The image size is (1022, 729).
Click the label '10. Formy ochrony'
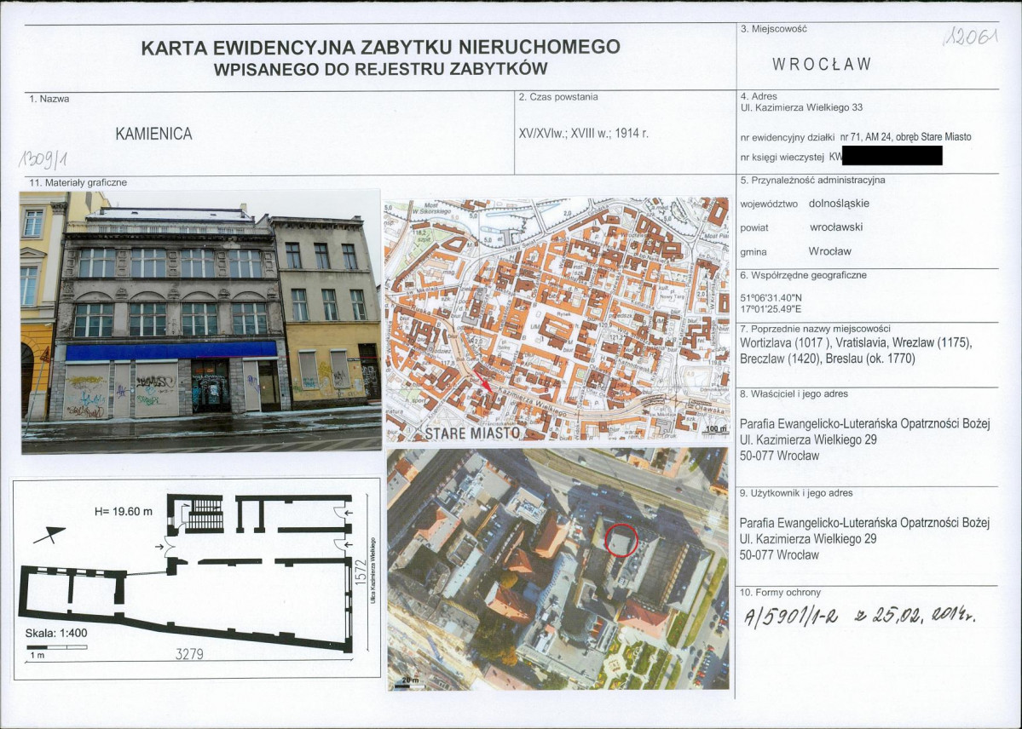(780, 593)
